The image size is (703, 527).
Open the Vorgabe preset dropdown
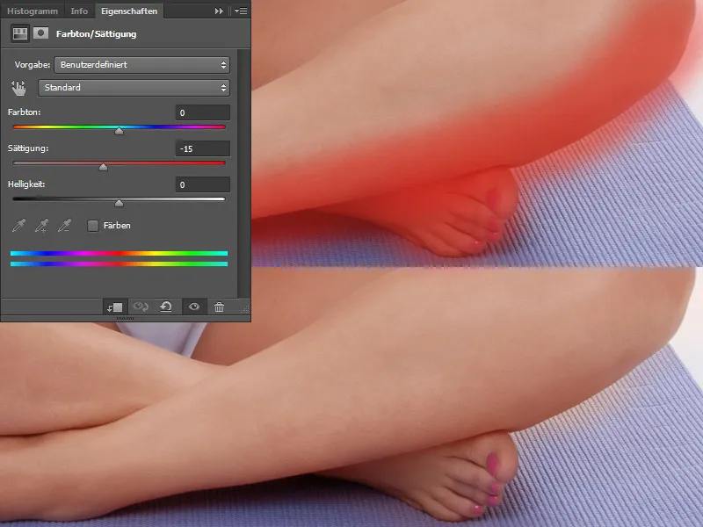[141, 65]
